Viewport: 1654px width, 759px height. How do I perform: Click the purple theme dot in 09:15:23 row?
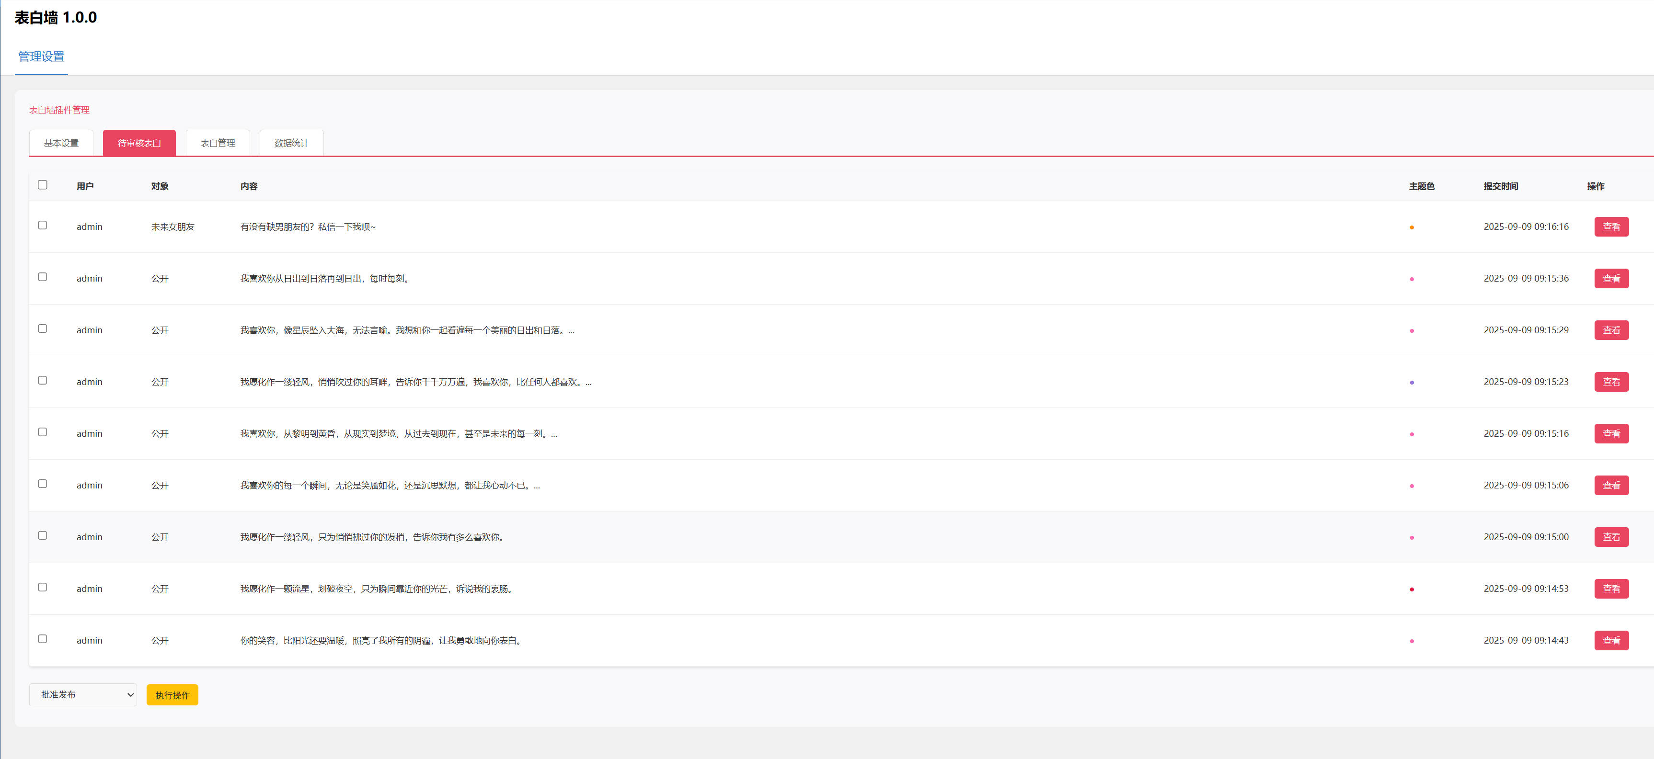pos(1411,383)
